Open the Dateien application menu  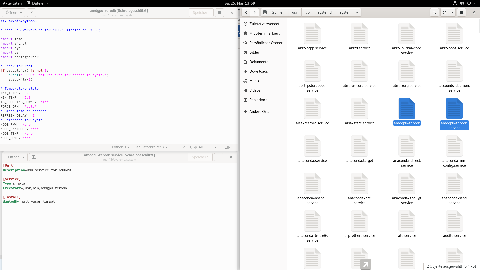[x=38, y=3]
